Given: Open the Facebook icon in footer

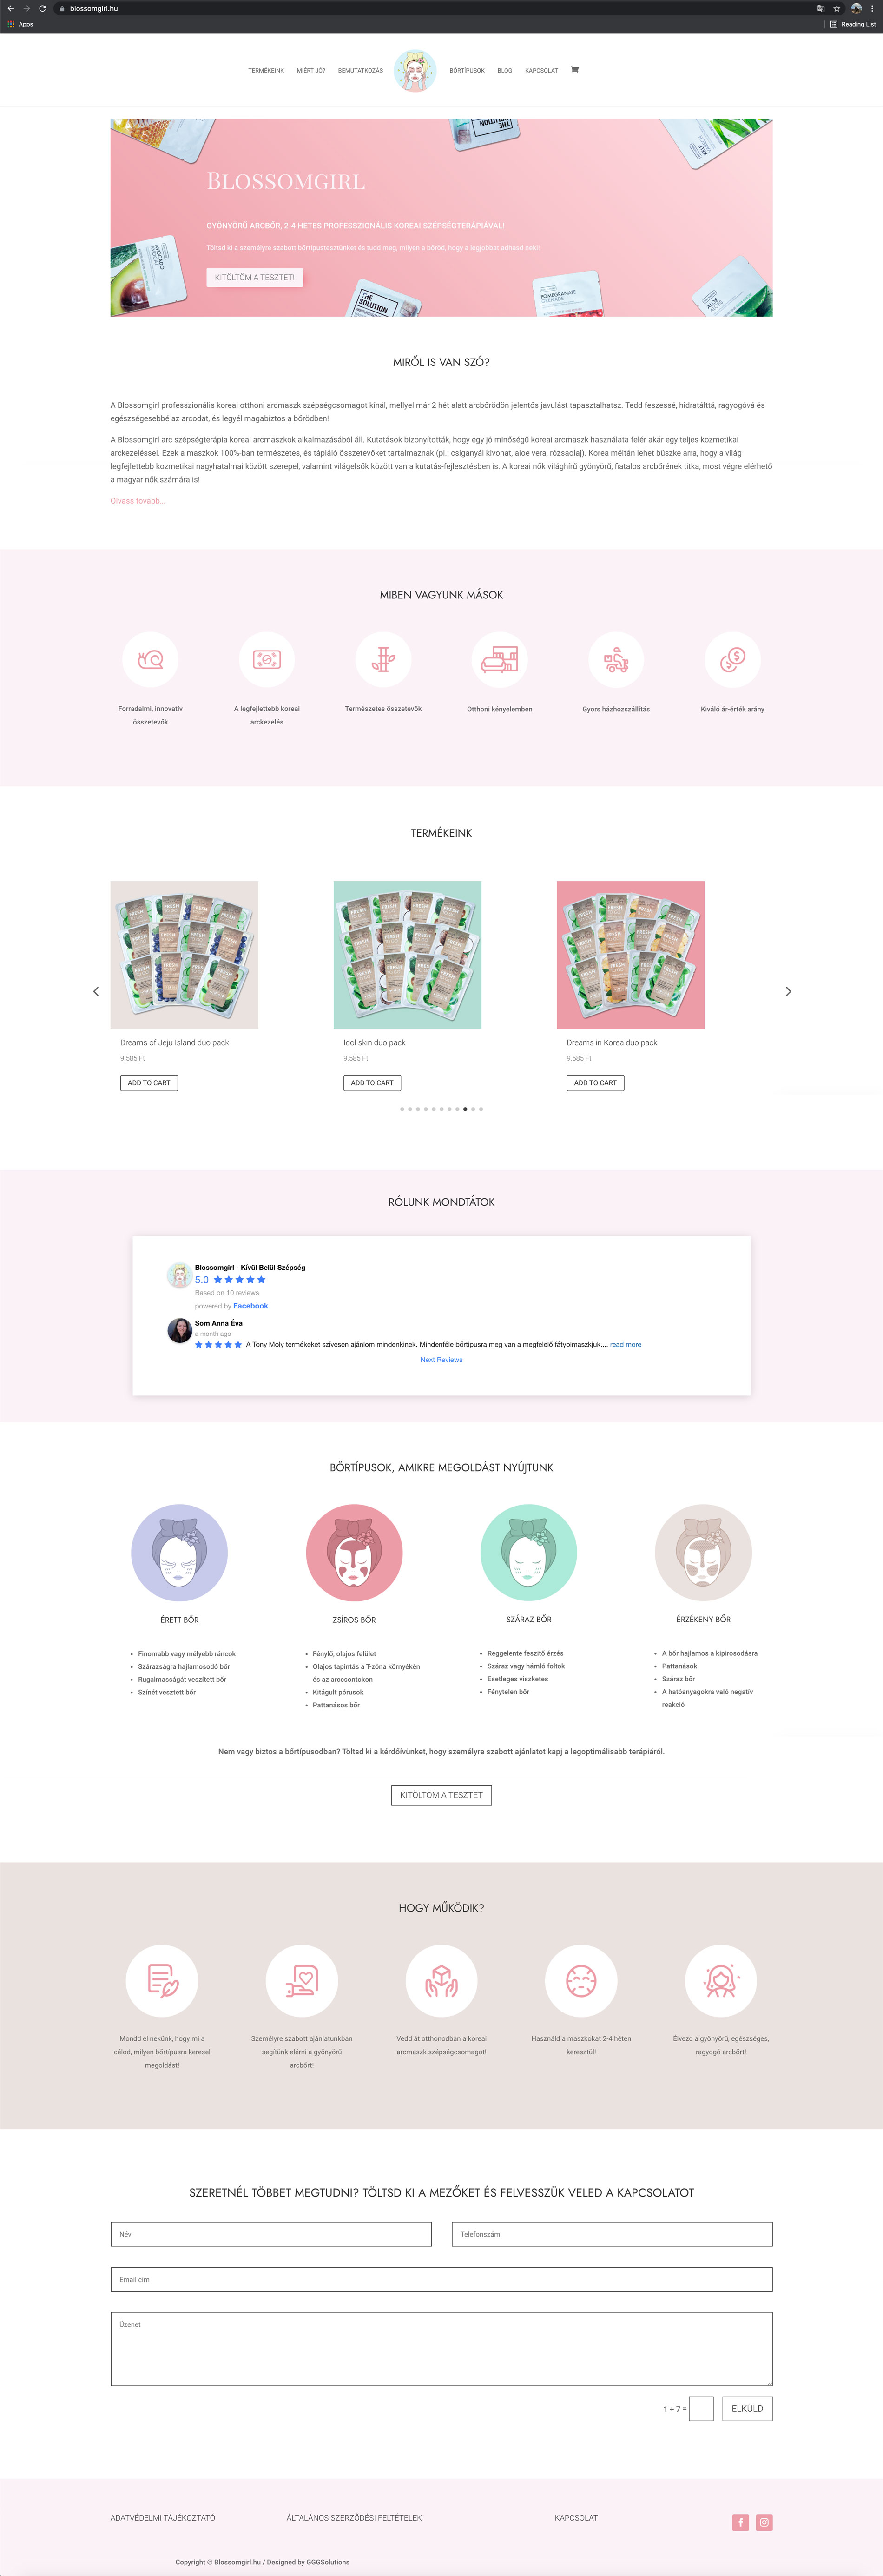Looking at the screenshot, I should click(x=740, y=2522).
